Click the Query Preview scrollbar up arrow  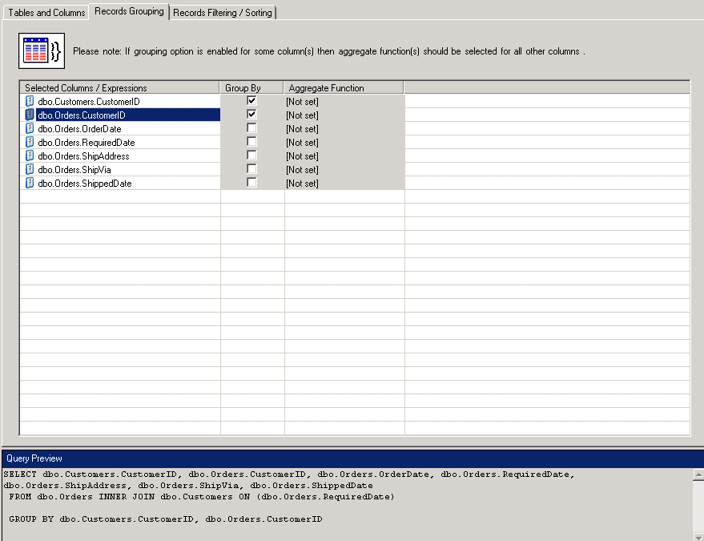(x=698, y=474)
